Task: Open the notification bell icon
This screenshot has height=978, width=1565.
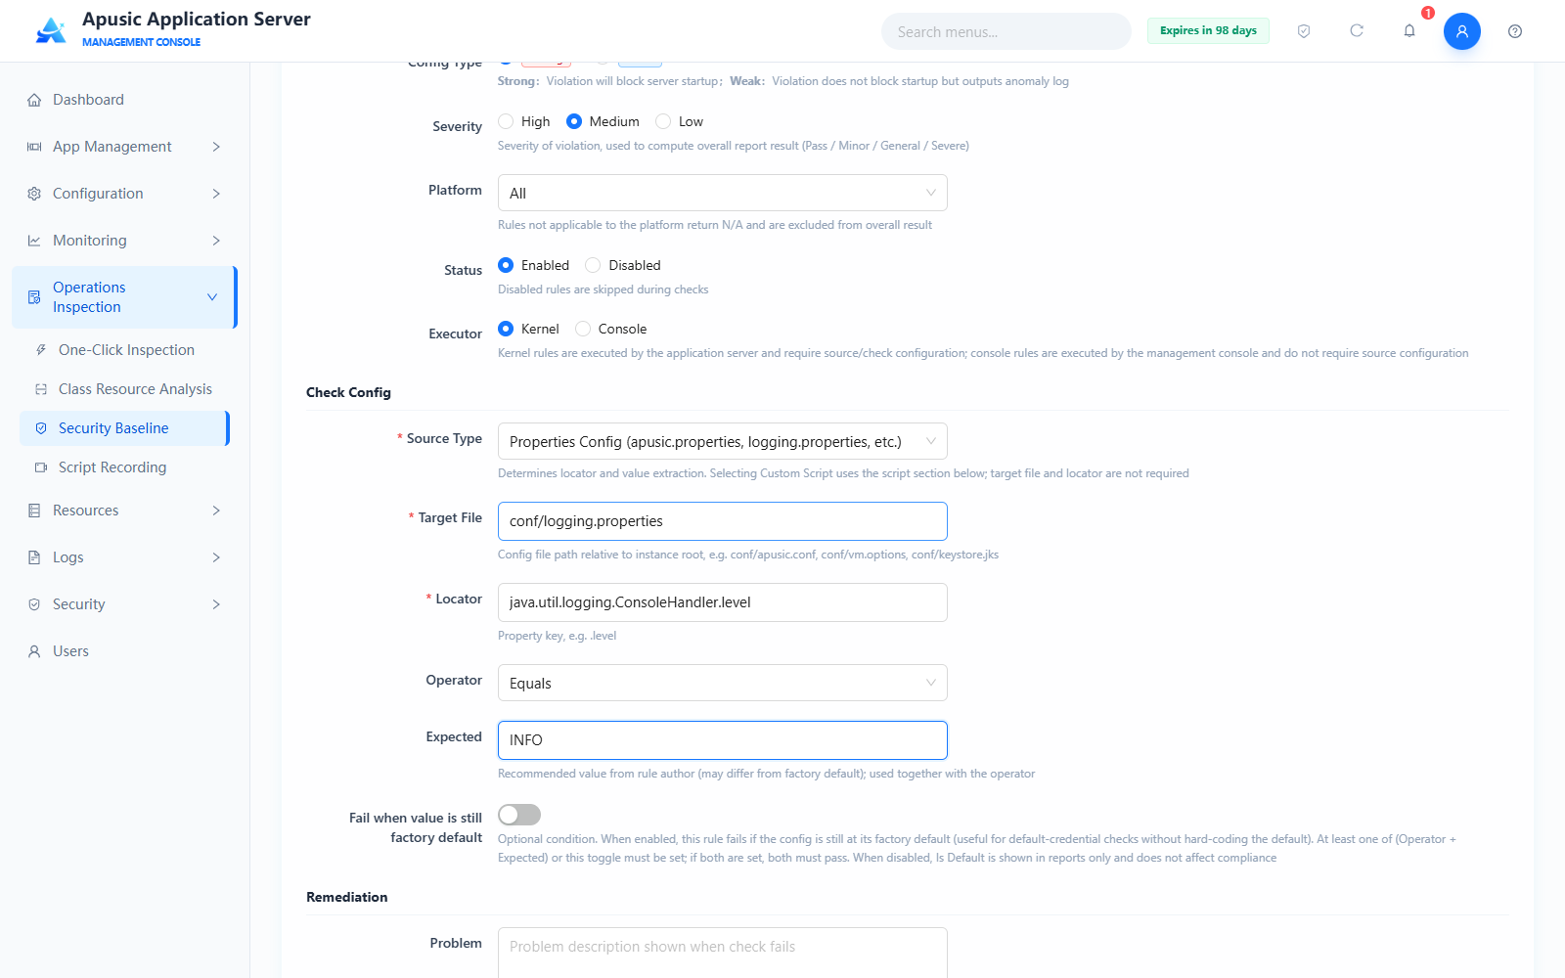Action: click(1409, 31)
